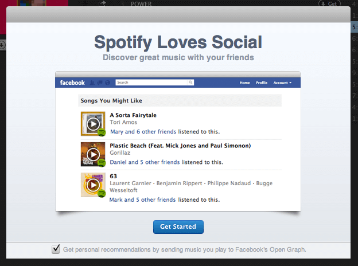This screenshot has width=358, height=266.
Task: Open Facebook messages icon
Action: pos(100,83)
